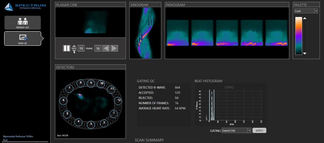Click the palette lower threshold slider handle

click(305, 53)
